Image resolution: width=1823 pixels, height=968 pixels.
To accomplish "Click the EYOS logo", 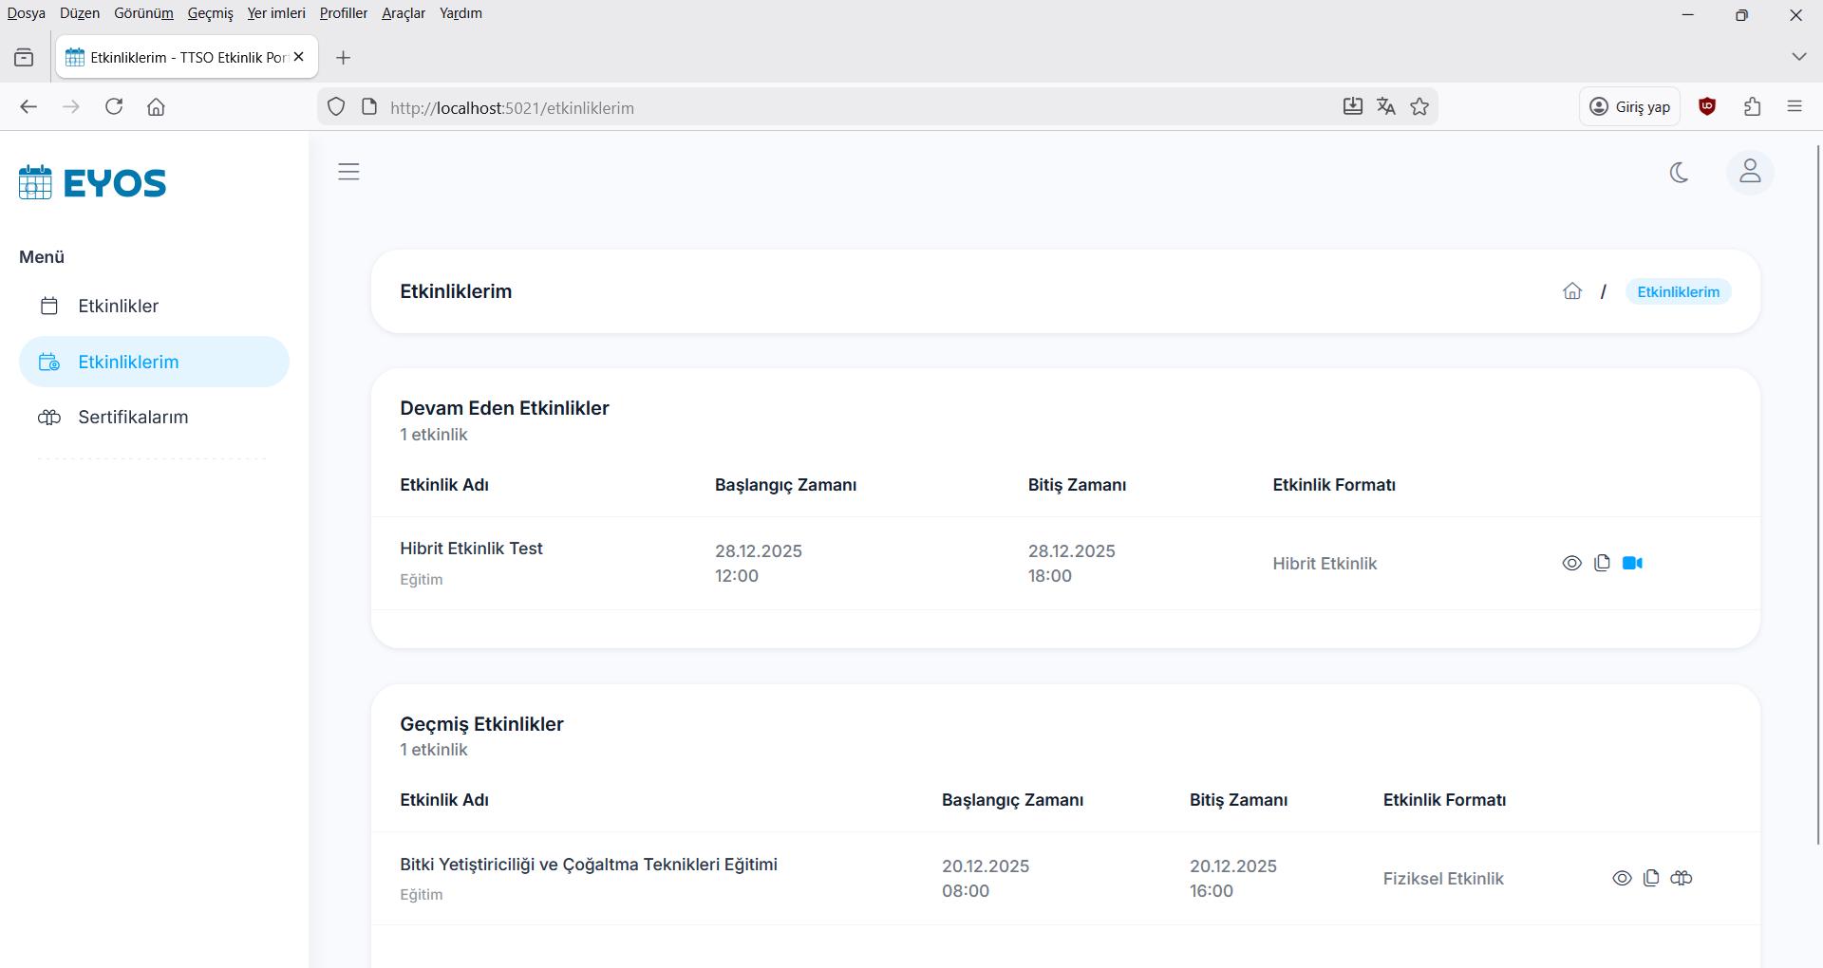I will (x=93, y=182).
